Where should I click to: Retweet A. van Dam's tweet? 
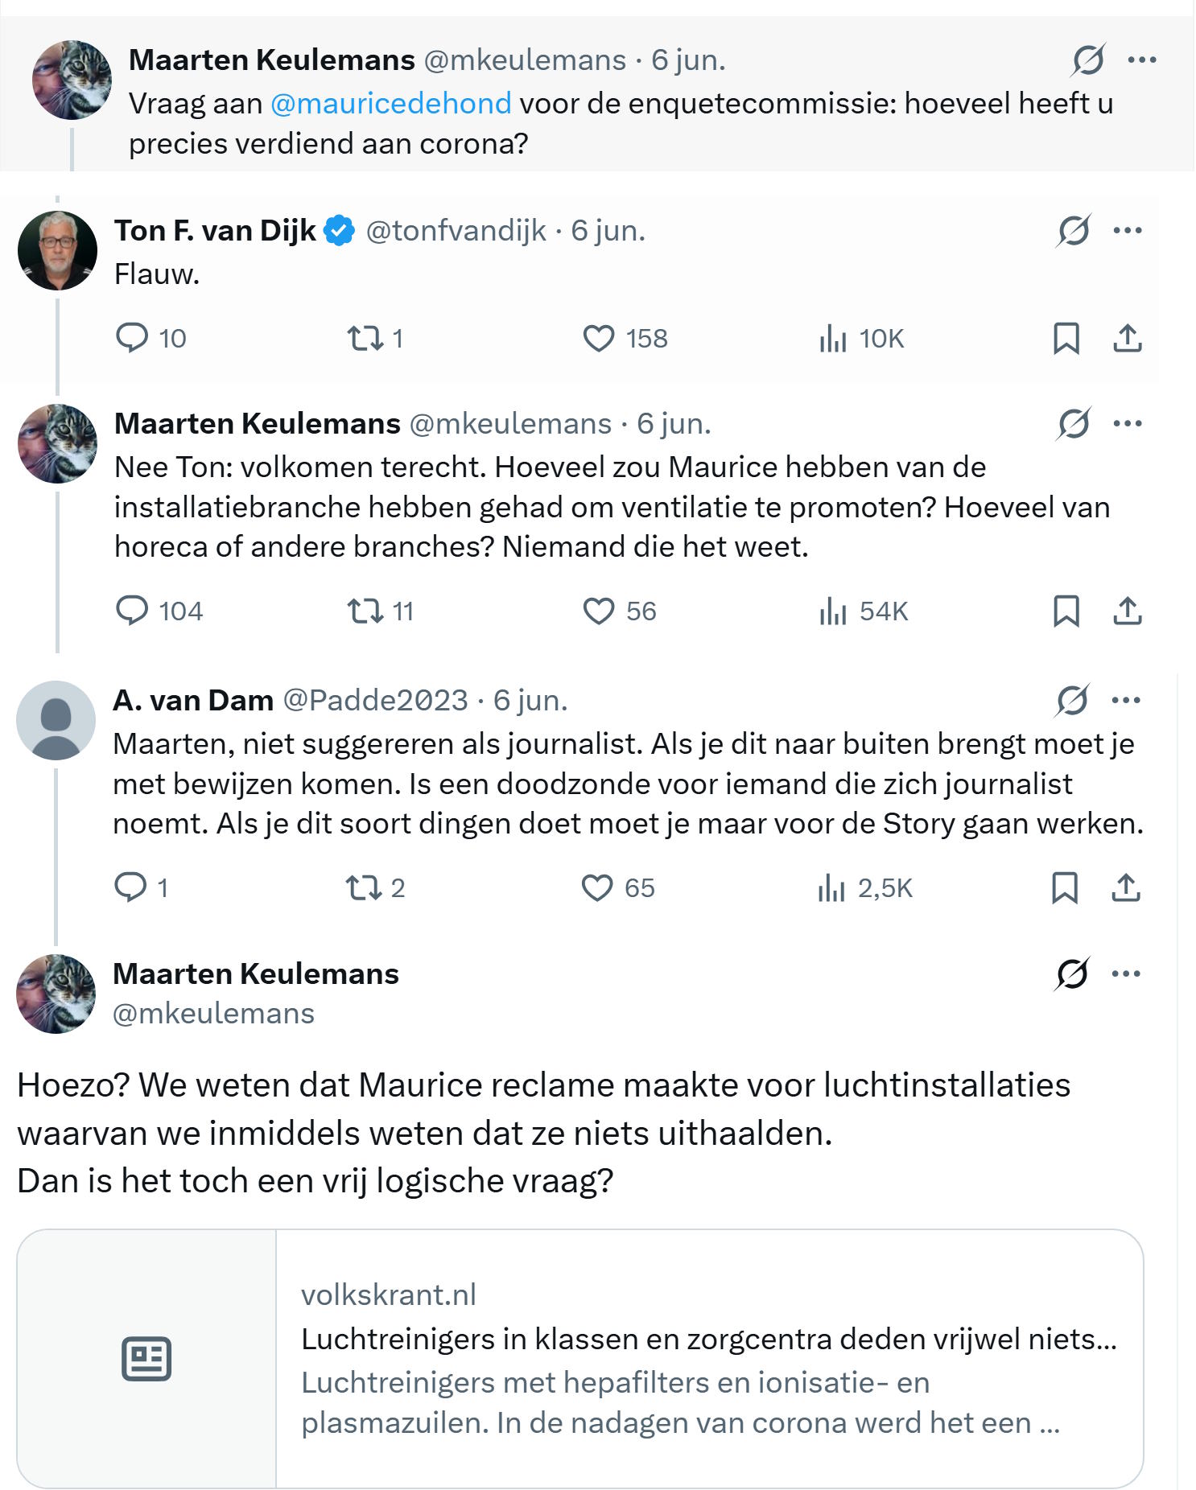(375, 888)
